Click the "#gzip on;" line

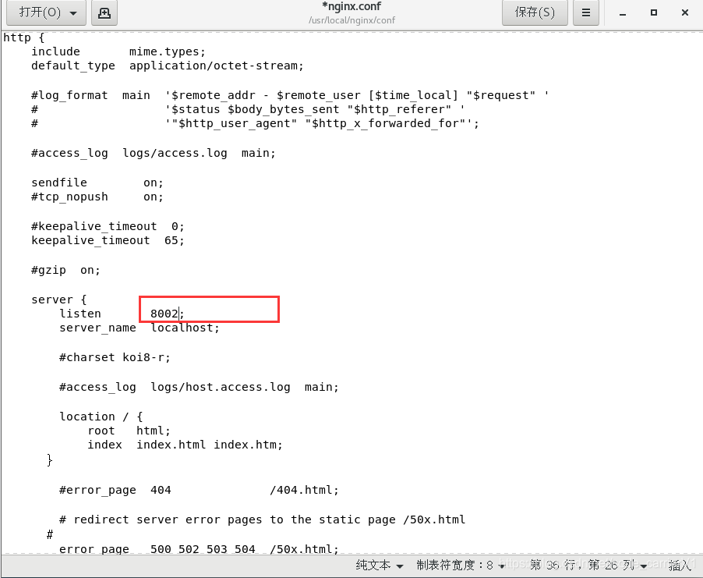(x=66, y=270)
